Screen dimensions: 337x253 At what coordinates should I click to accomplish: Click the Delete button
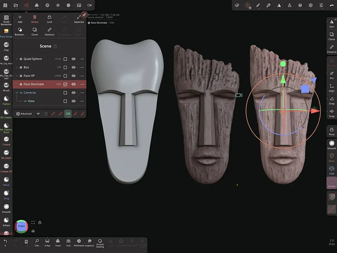tap(35, 19)
